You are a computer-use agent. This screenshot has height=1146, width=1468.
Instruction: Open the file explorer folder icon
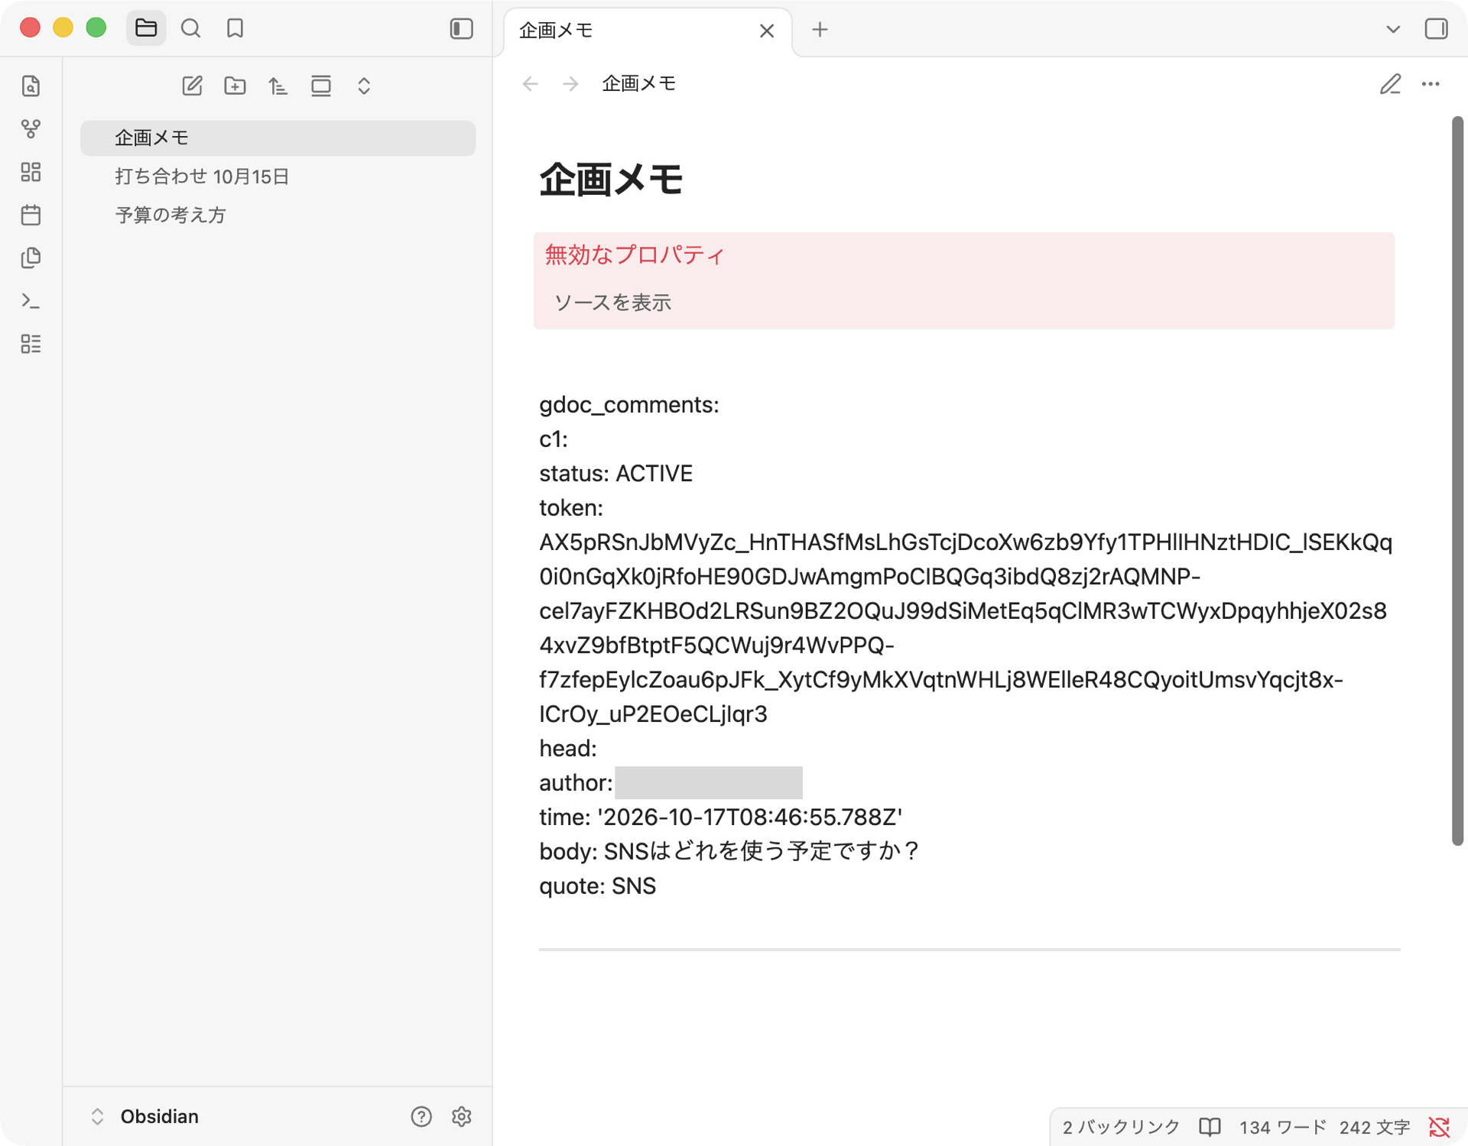pyautogui.click(x=146, y=28)
